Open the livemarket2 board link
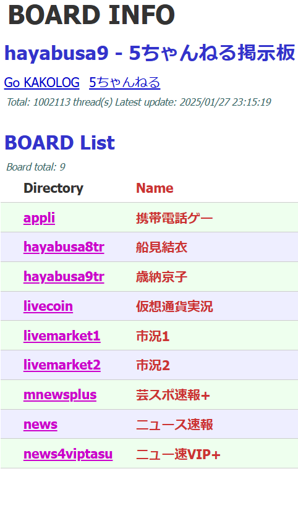The height and width of the screenshot is (516, 298). [x=62, y=365]
